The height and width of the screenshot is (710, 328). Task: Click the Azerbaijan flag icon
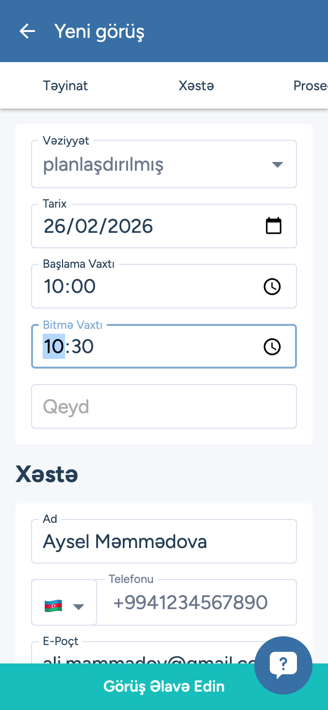pos(53,606)
